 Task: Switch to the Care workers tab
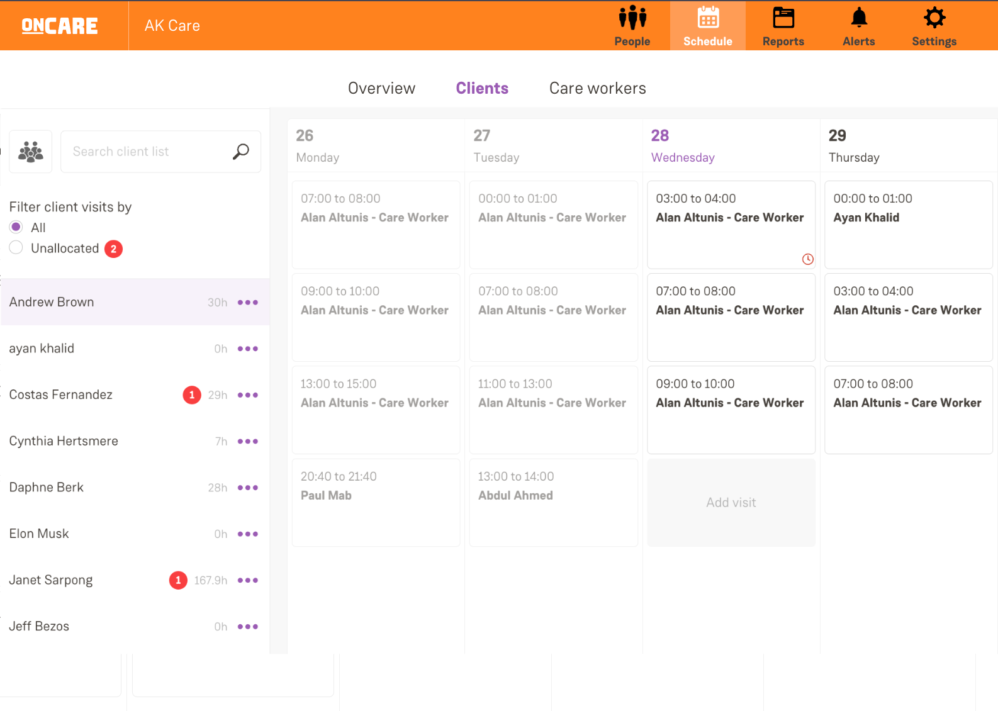(x=597, y=88)
